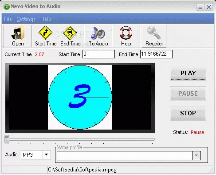Expand the Audio format MP3 dropdown
Image resolution: width=216 pixels, height=175 pixels.
tap(47, 155)
